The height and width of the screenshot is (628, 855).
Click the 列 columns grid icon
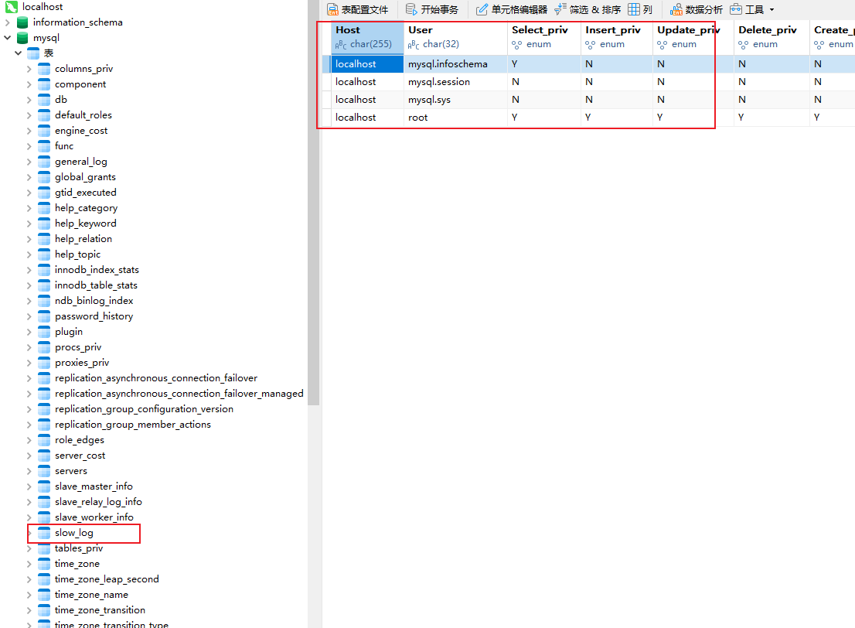pos(634,10)
